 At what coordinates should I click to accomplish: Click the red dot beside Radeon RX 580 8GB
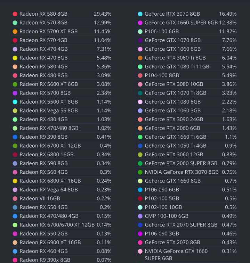click(15, 14)
